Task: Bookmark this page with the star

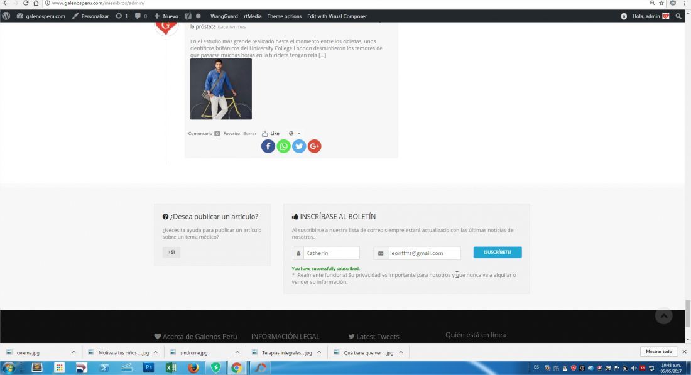Action: click(661, 3)
